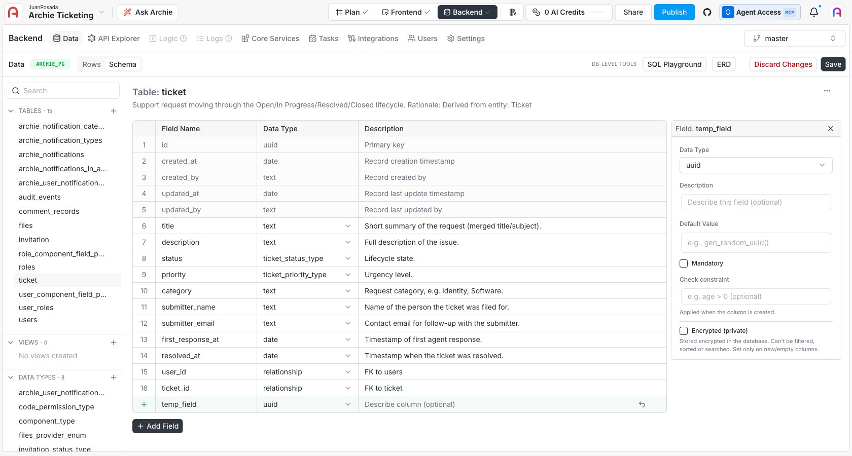Open the API Explorer tab
This screenshot has width=852, height=456.
[x=114, y=39]
